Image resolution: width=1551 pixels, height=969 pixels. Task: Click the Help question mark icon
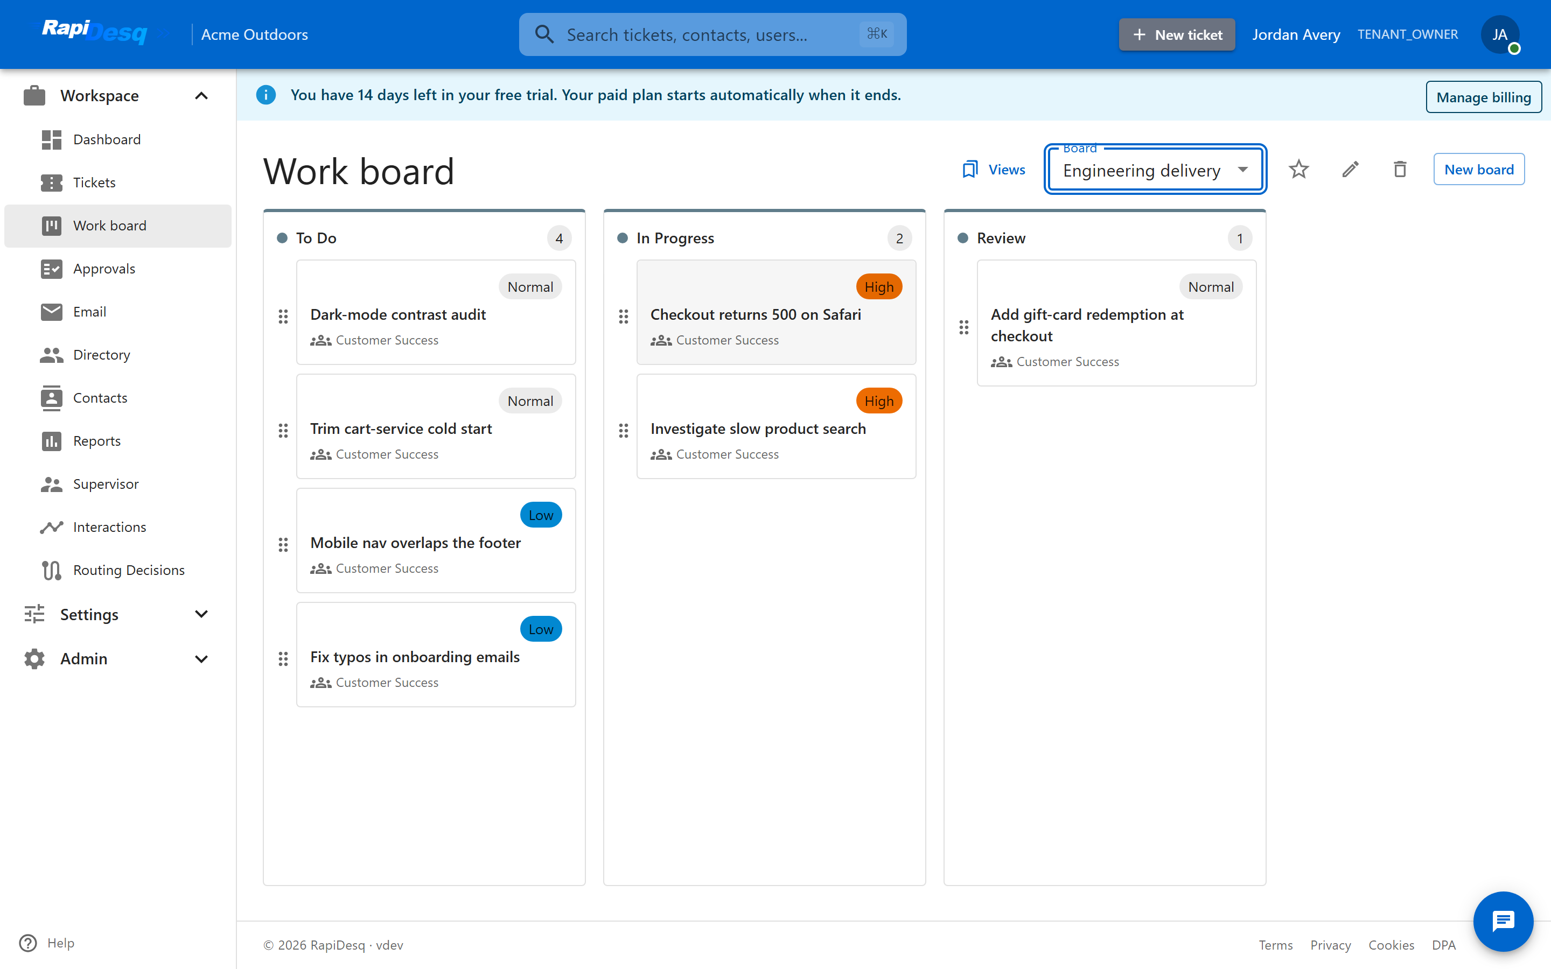pos(28,943)
